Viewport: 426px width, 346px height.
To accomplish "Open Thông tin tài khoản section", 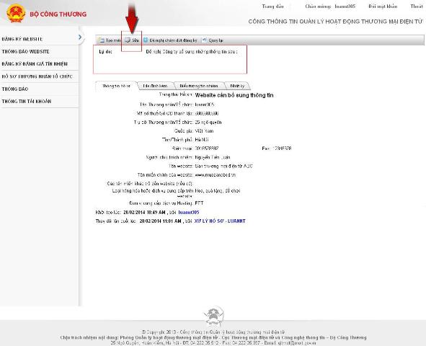I will [x=27, y=102].
